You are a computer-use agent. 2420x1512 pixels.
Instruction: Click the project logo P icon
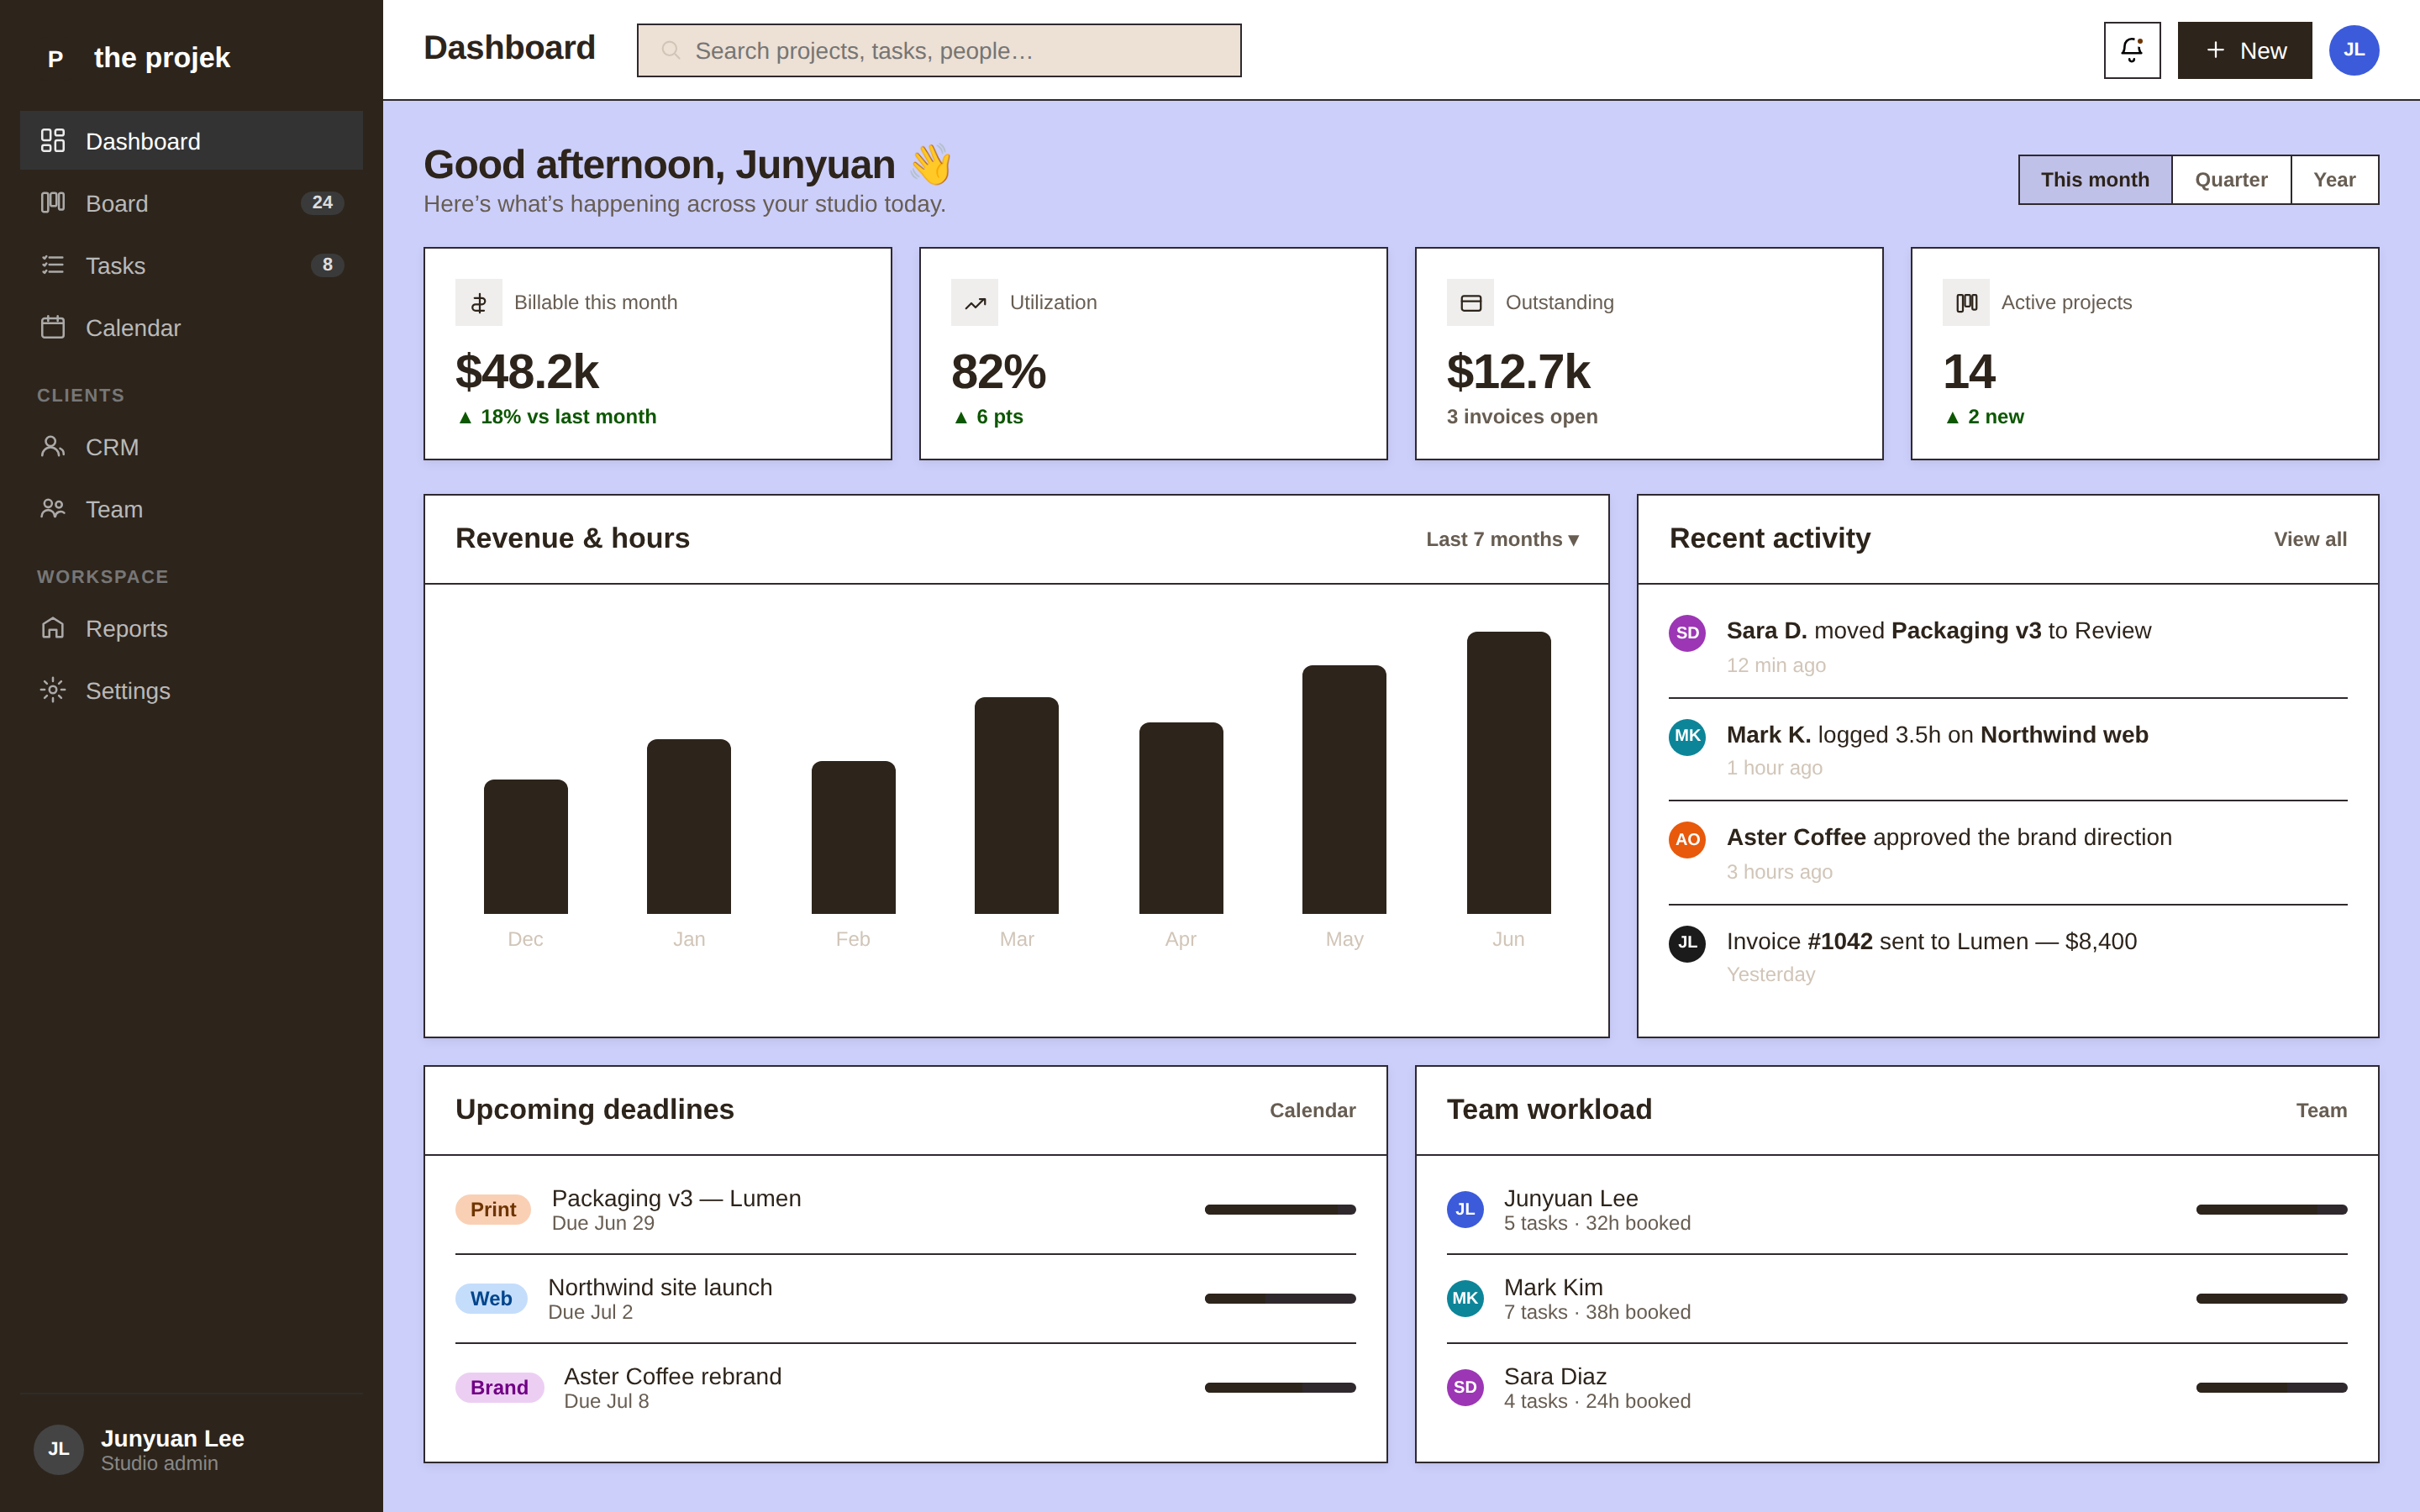56,58
